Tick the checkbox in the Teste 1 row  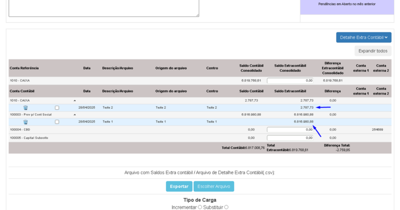click(57, 122)
